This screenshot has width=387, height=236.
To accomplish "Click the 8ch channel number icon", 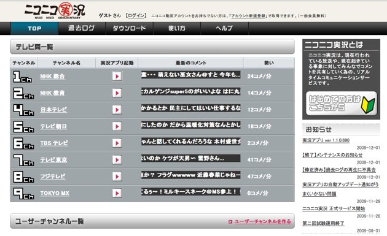I will 23,177.
